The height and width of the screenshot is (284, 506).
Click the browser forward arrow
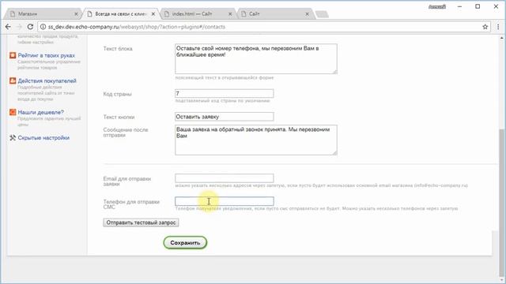(19, 27)
